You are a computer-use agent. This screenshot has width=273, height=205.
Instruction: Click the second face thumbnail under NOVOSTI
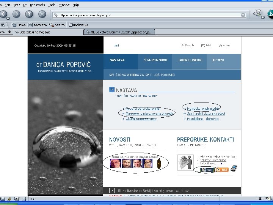[x=127, y=163]
